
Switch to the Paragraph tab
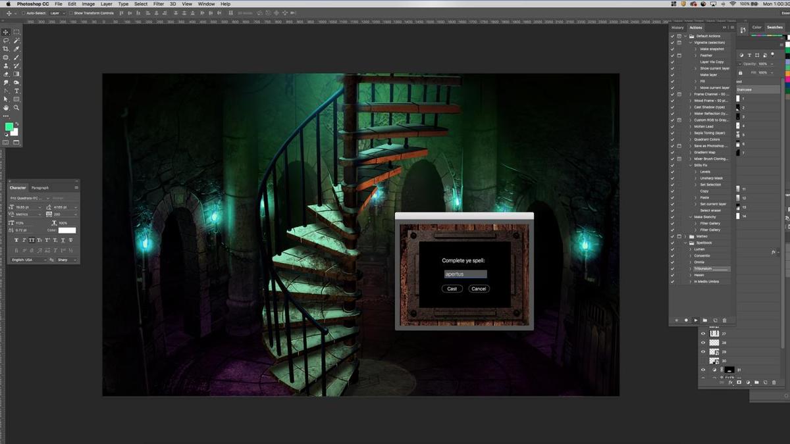[40, 187]
